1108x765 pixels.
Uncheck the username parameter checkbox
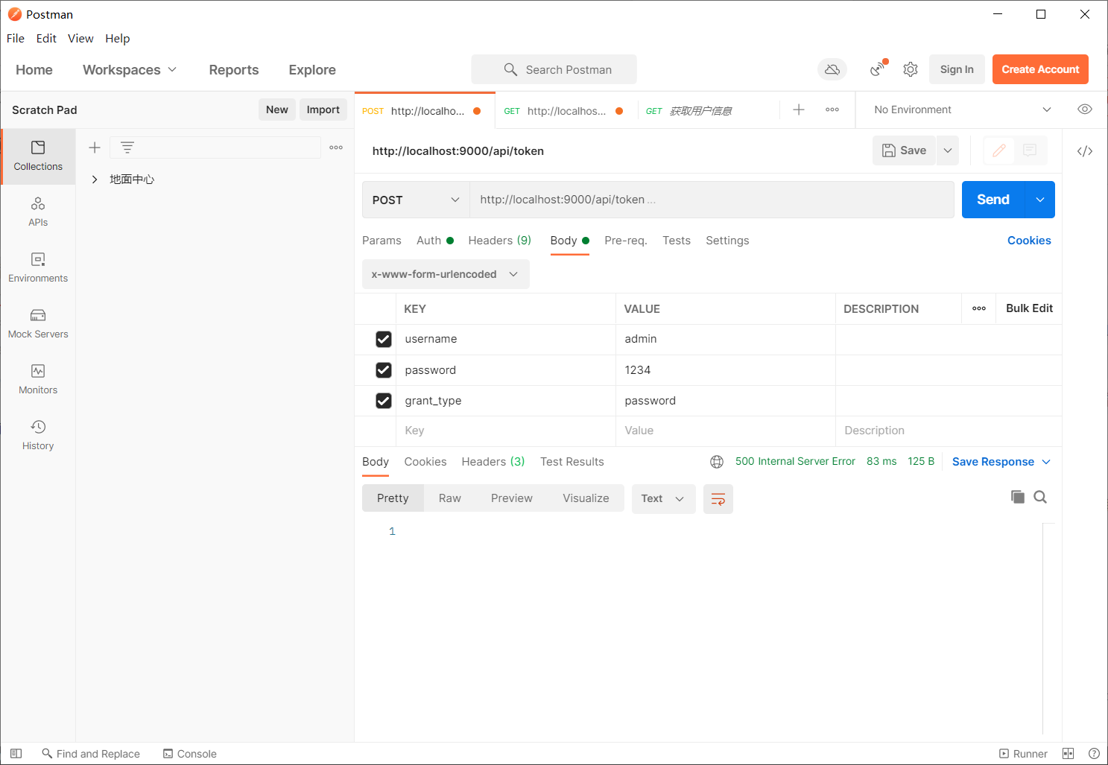click(x=384, y=339)
